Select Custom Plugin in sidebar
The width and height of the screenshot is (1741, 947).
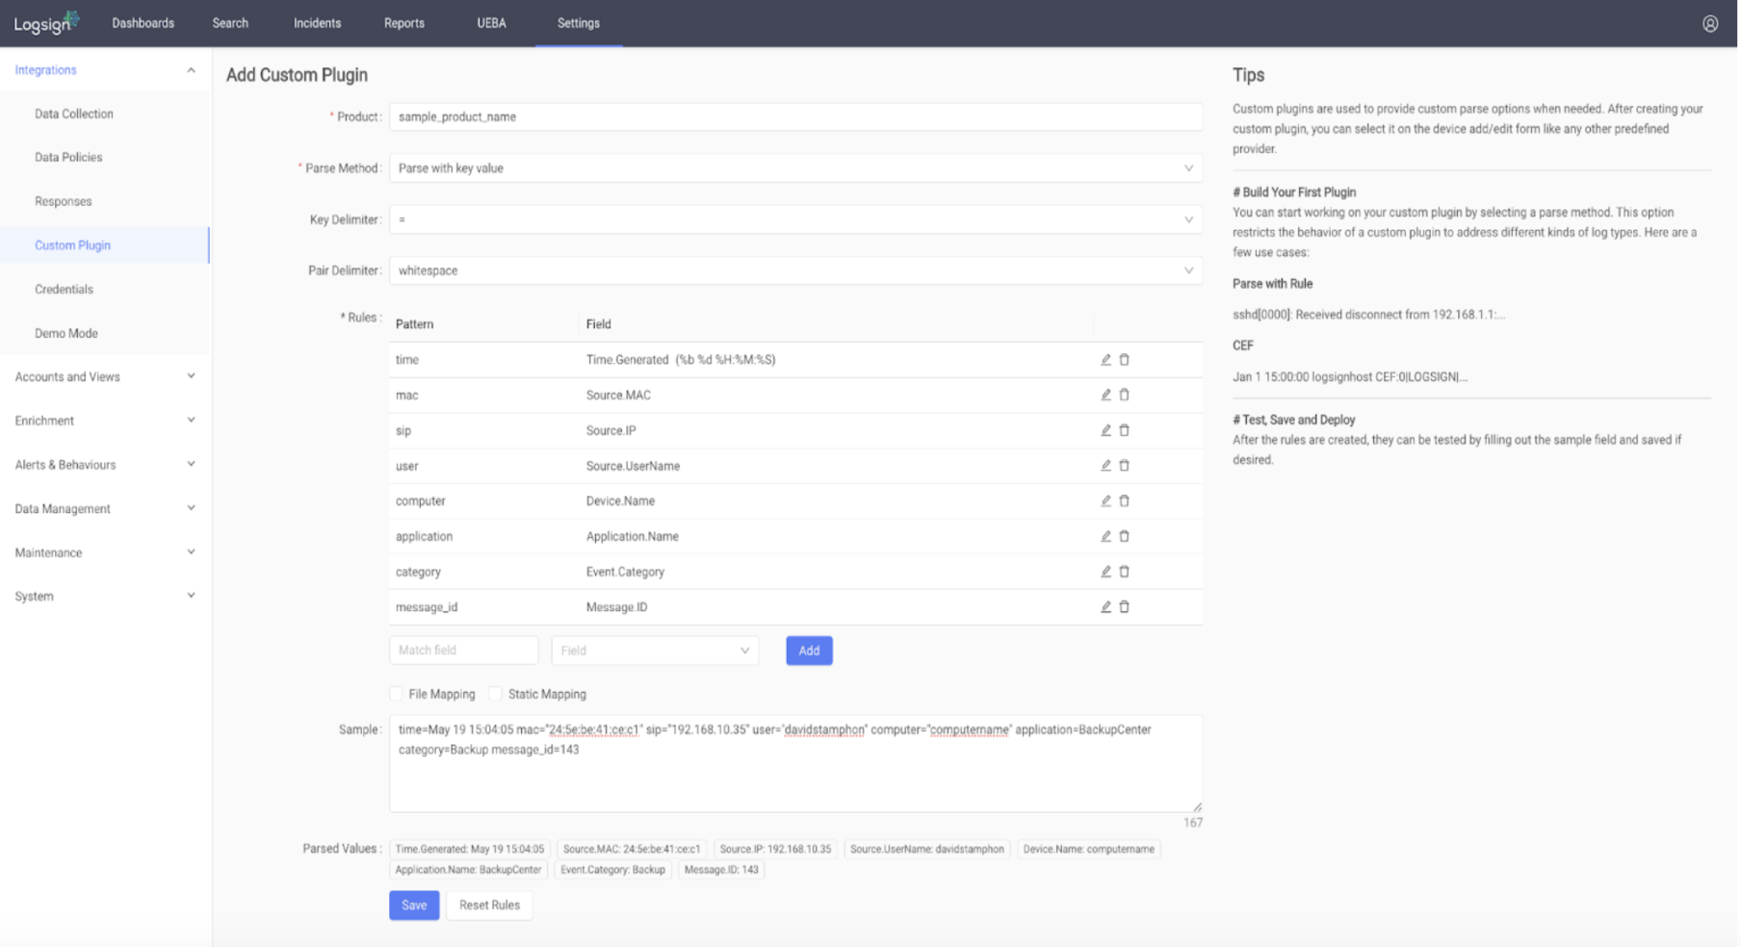pyautogui.click(x=104, y=245)
